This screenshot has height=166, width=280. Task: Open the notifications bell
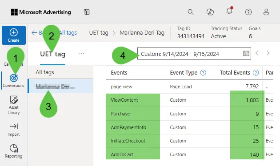(229, 11)
